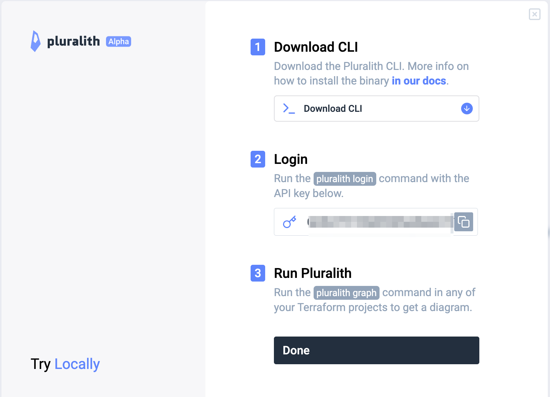Click the step 3 number badge
Viewport: 550px width, 397px height.
click(x=258, y=274)
